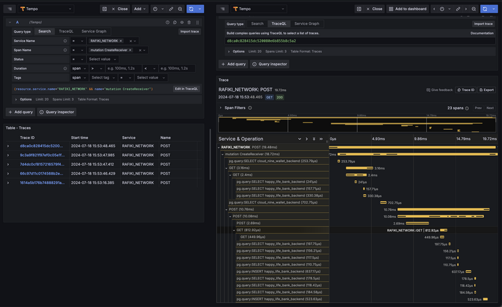Screen dimensions: 502x307
Task: Open left pane Tempo data source dropdown
Action: click(46, 9)
